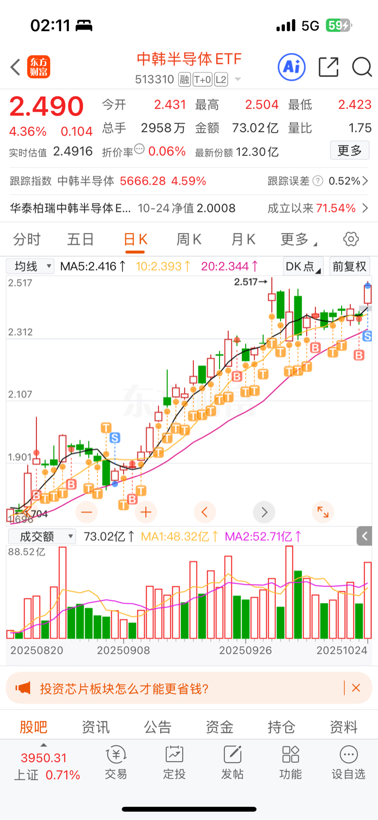Tap the 融 margin tag
Image resolution: width=378 pixels, height=820 pixels.
pos(184,79)
